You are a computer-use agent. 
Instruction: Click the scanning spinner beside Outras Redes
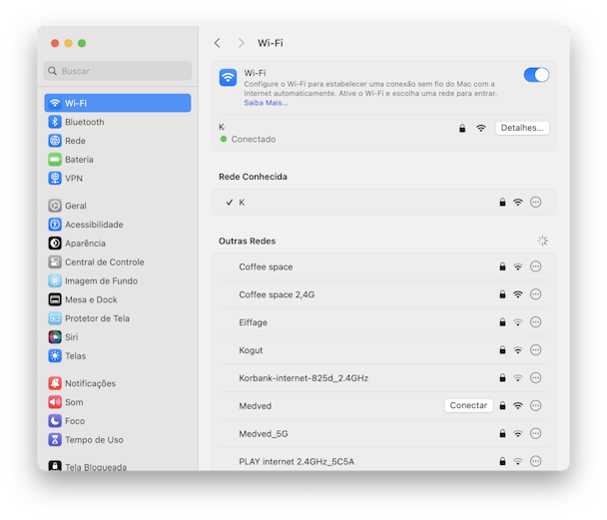pyautogui.click(x=542, y=241)
